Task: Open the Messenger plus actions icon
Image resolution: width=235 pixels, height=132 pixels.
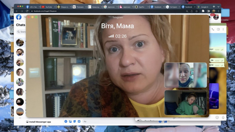Action: tap(66, 121)
